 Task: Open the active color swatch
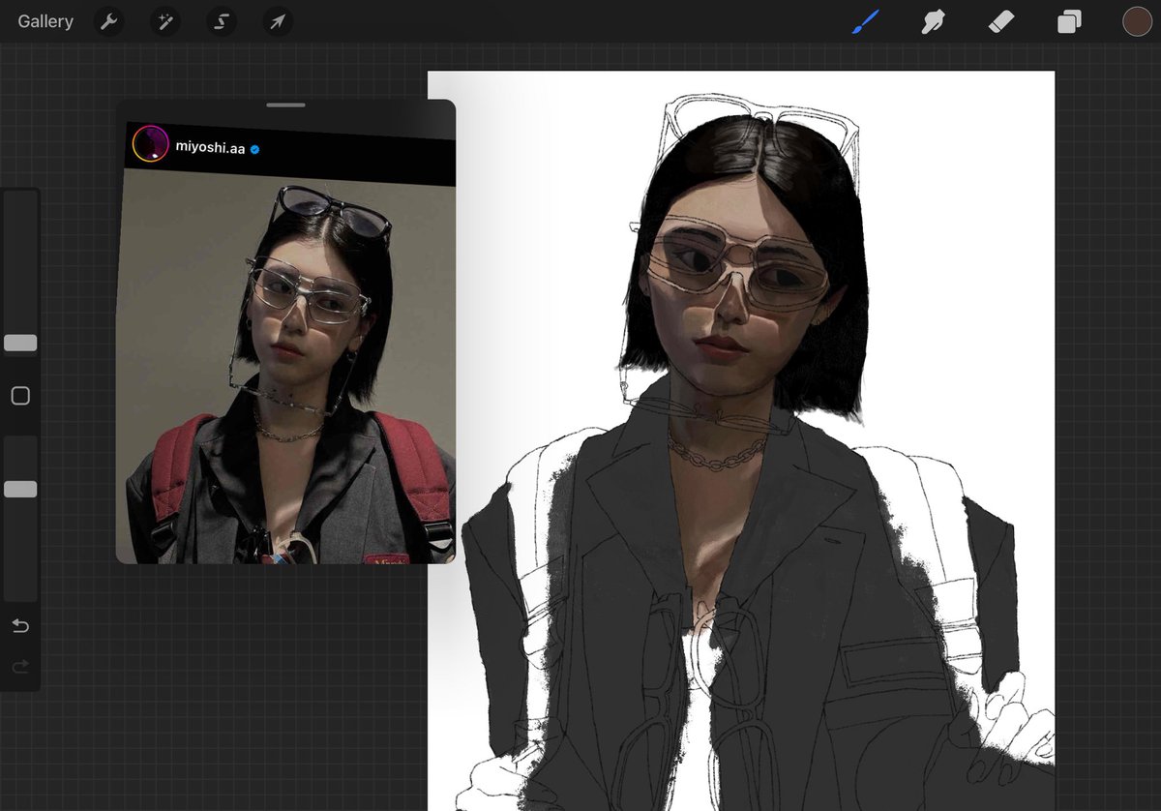[1137, 21]
